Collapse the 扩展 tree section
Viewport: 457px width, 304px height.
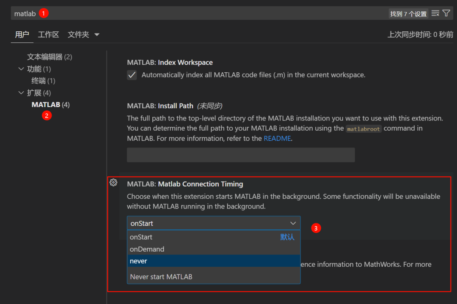coord(21,93)
